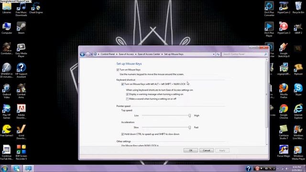Launch Google SketchUp 8 shortcut
Screen dimensions: 306x172
tap(284, 50)
